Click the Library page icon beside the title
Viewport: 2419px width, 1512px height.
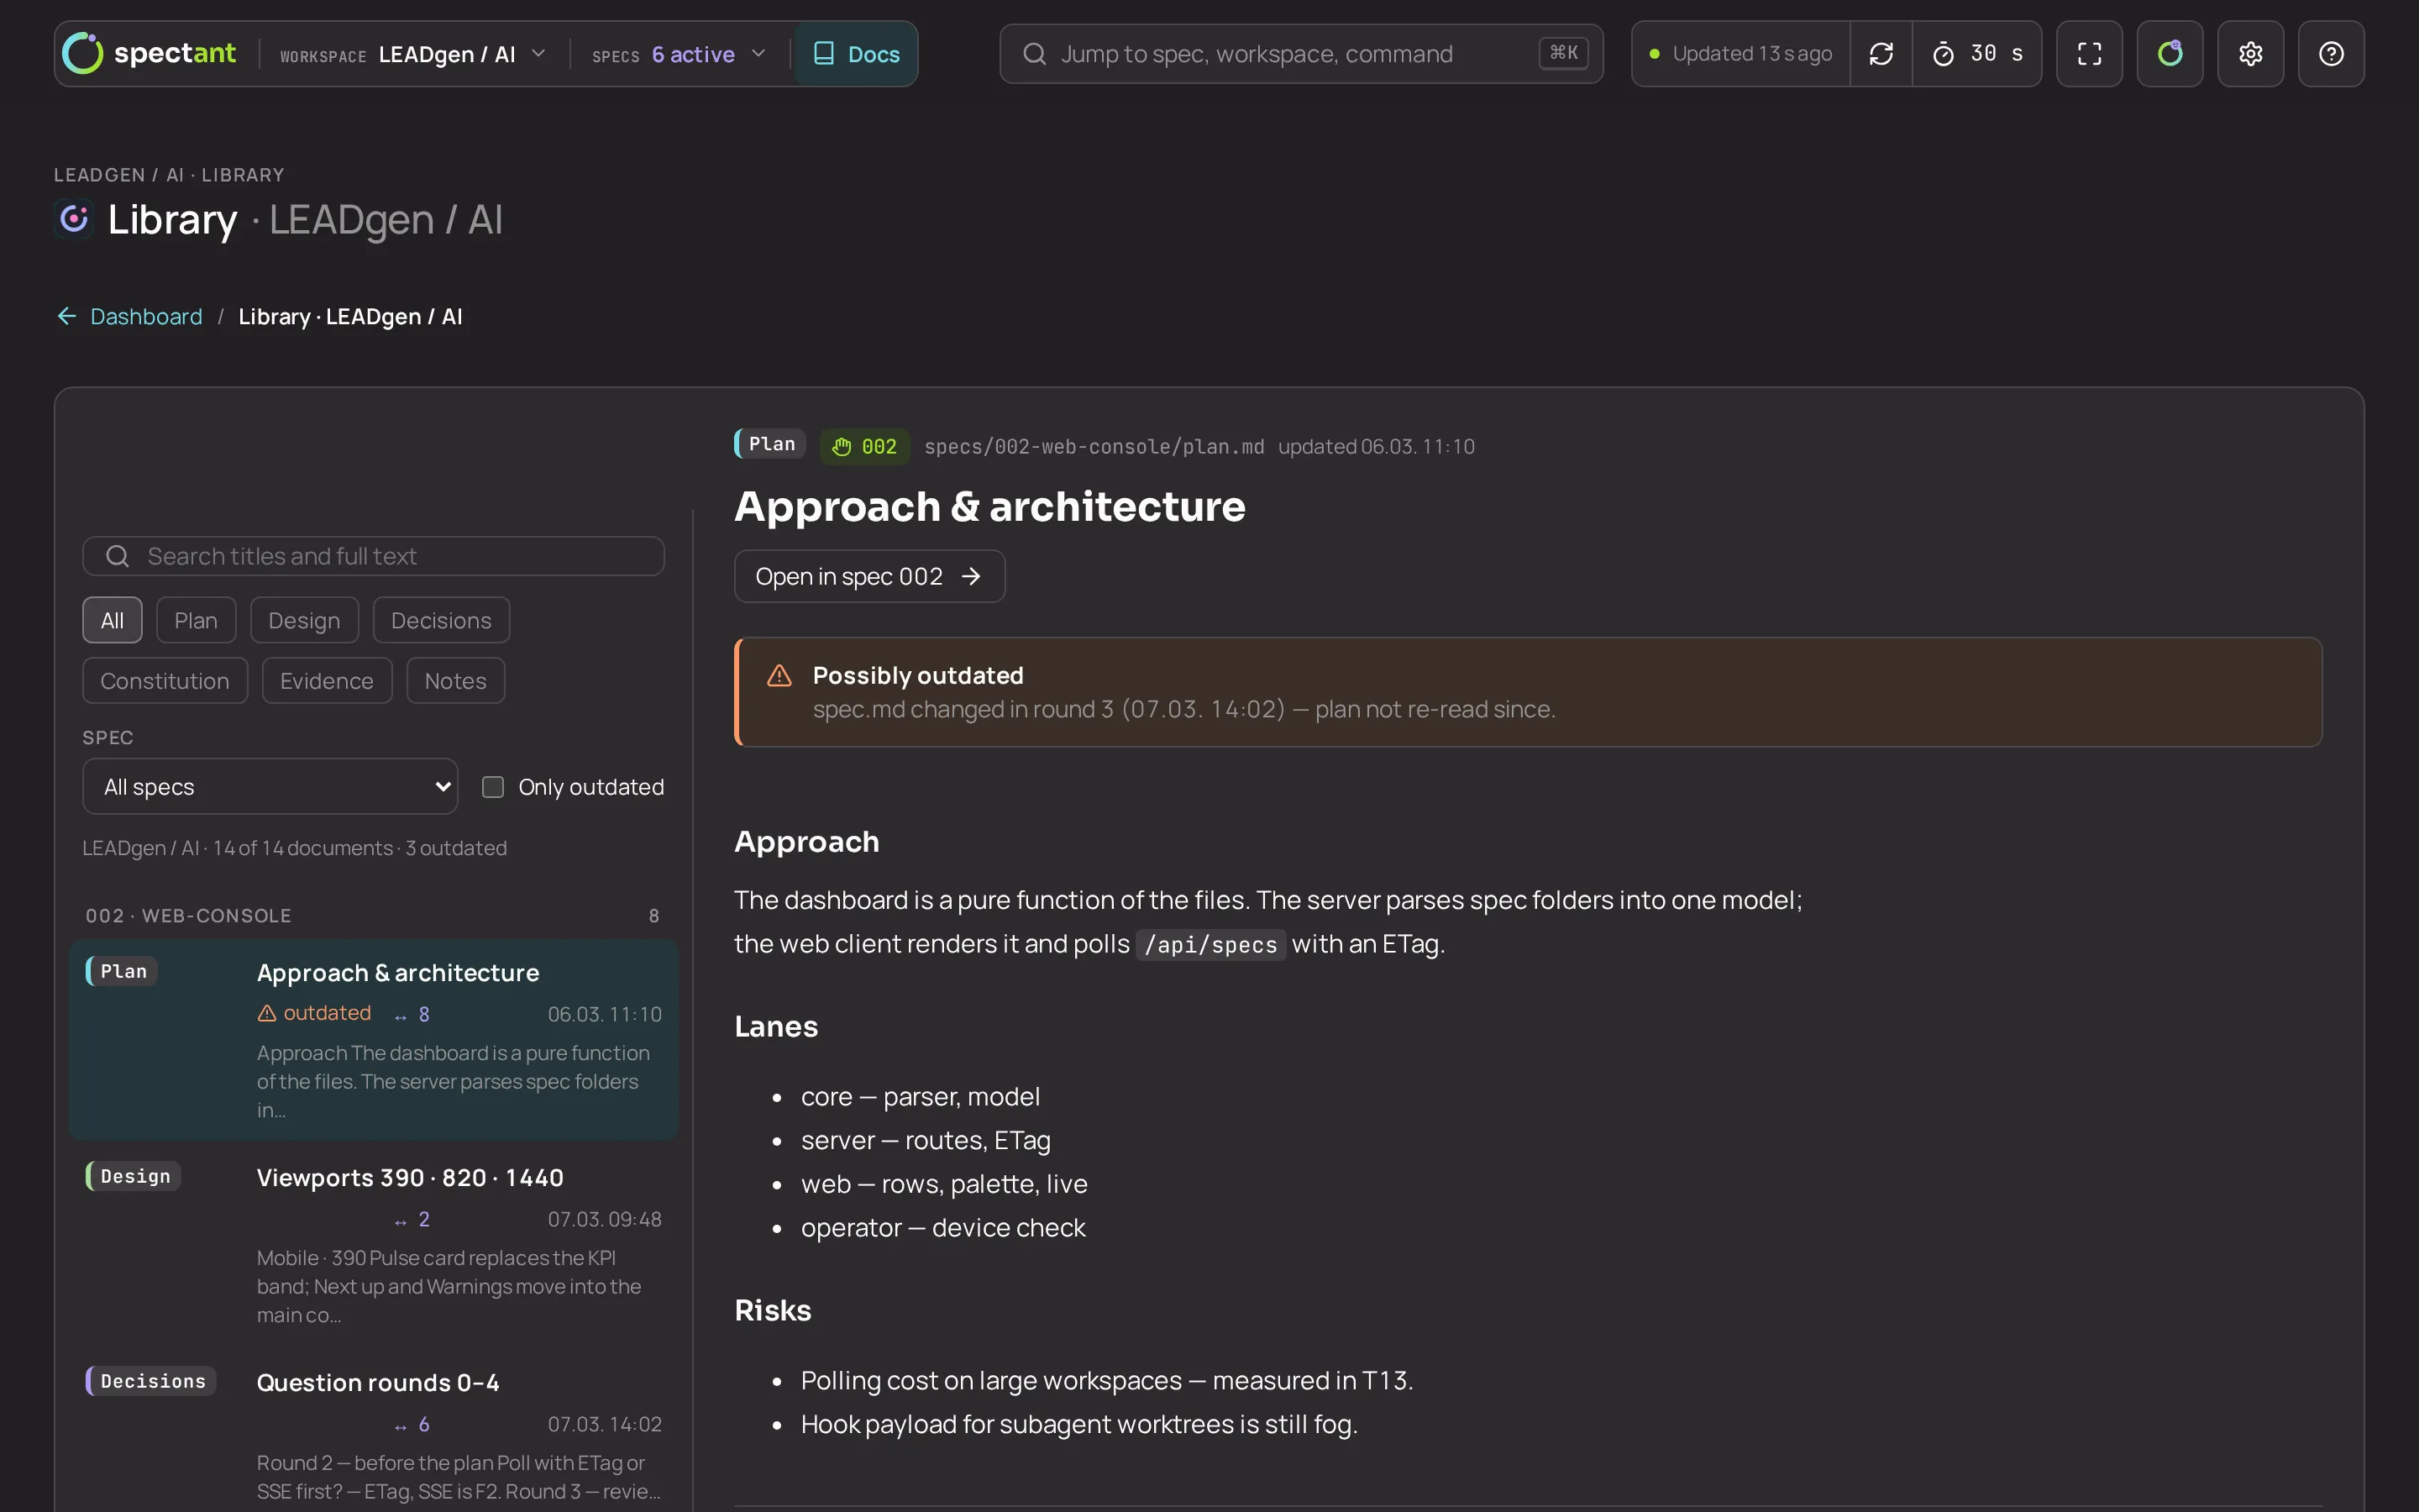74,218
